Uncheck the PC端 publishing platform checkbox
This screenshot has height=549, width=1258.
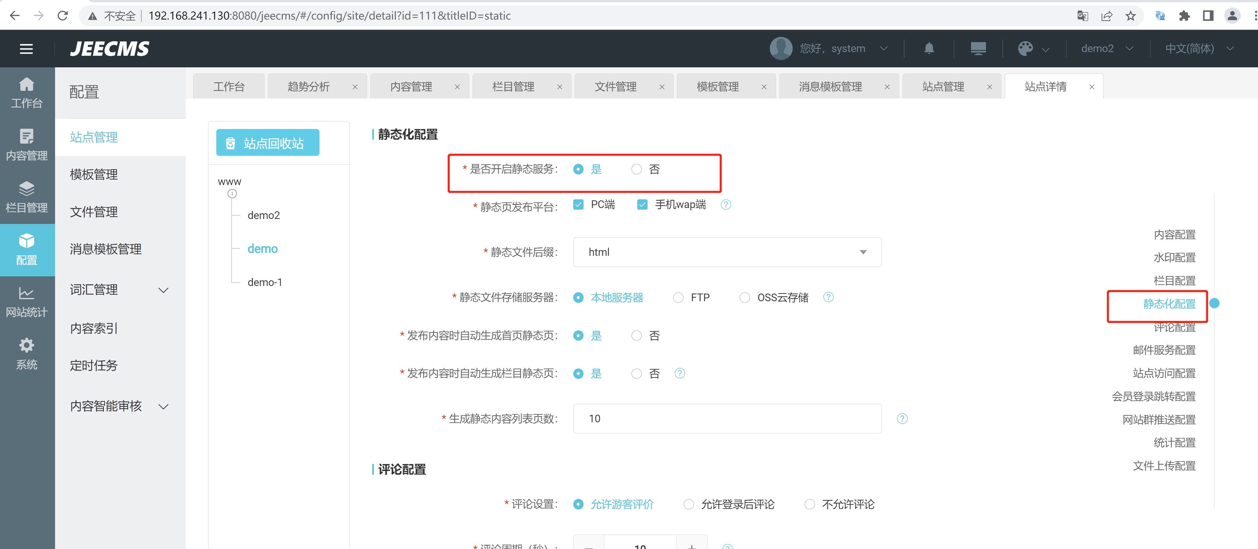point(578,205)
